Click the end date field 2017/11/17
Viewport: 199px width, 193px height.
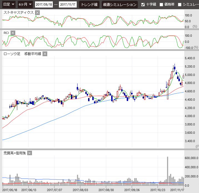point(68,4)
